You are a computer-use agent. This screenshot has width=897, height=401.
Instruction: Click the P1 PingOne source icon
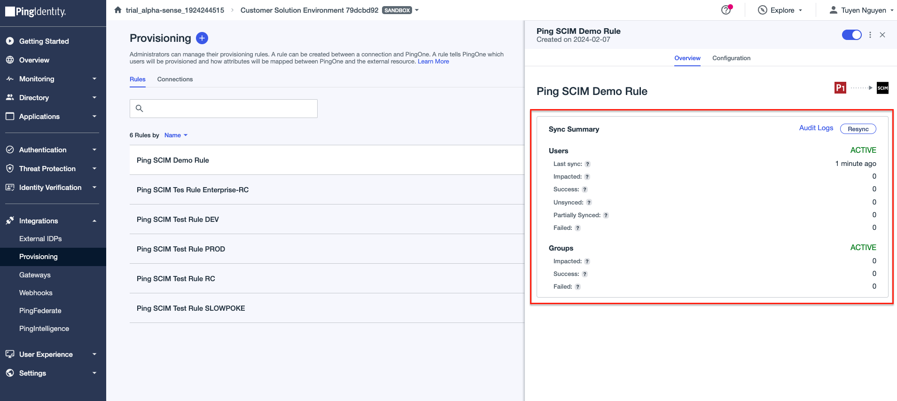(840, 87)
